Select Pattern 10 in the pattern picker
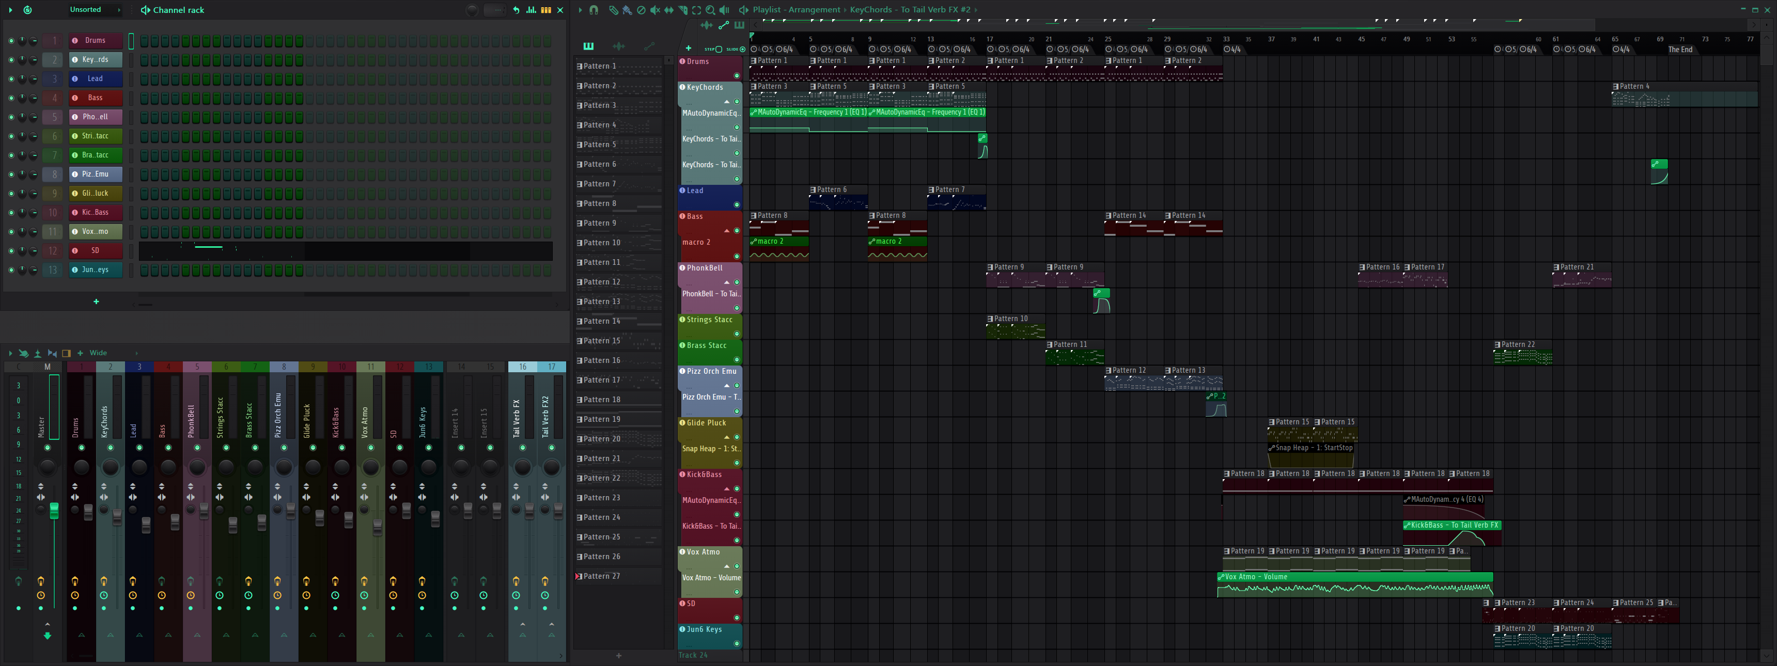1777x666 pixels. coord(601,243)
